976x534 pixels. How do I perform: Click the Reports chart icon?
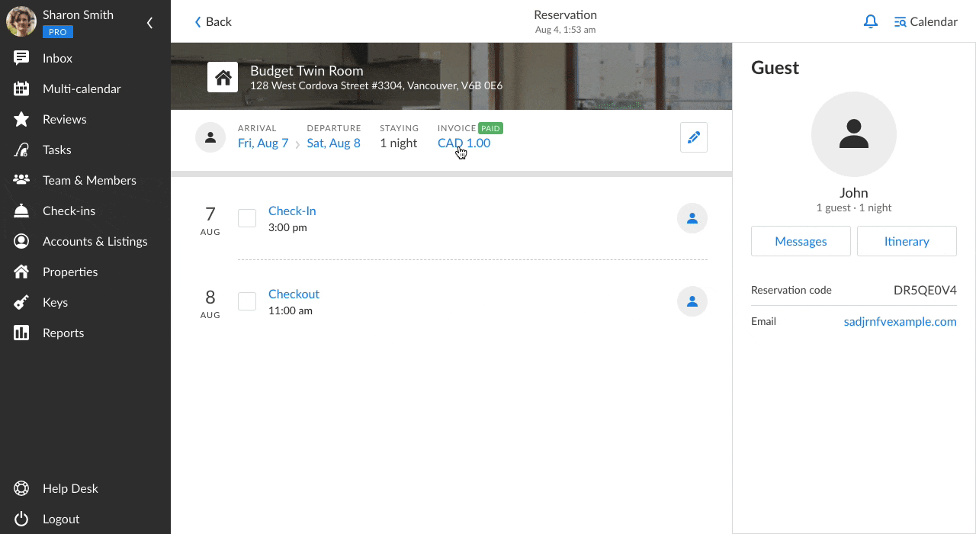click(21, 333)
